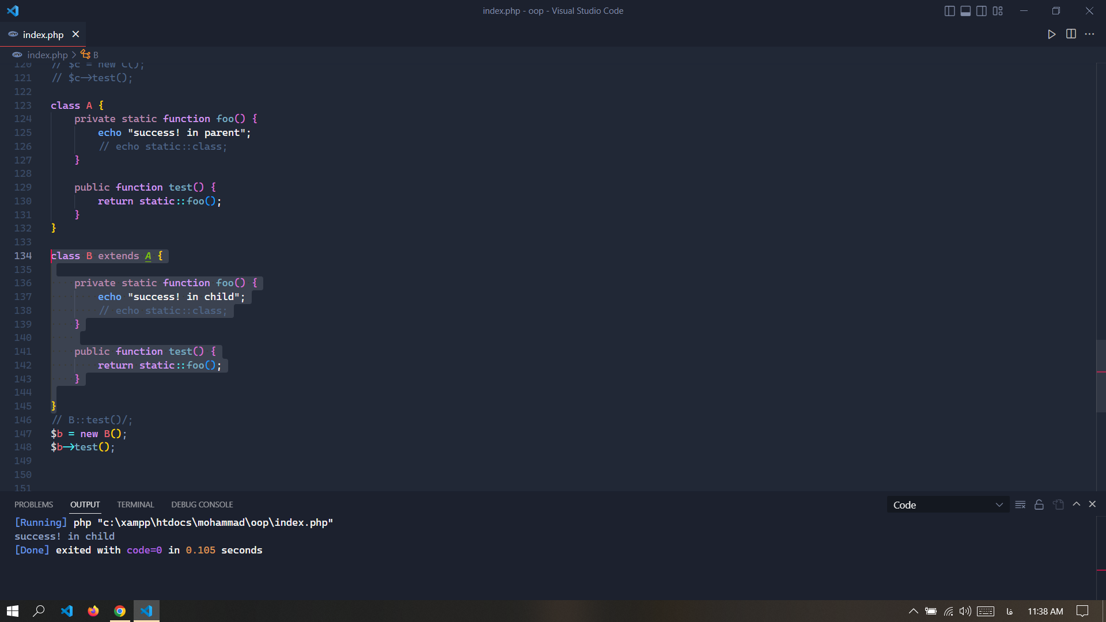This screenshot has height=622, width=1106.
Task: Click class B breadcrumb symbol
Action: point(90,55)
